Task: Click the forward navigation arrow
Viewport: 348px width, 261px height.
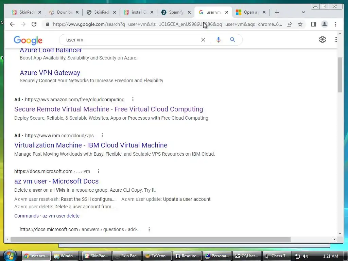Action: 23,24
